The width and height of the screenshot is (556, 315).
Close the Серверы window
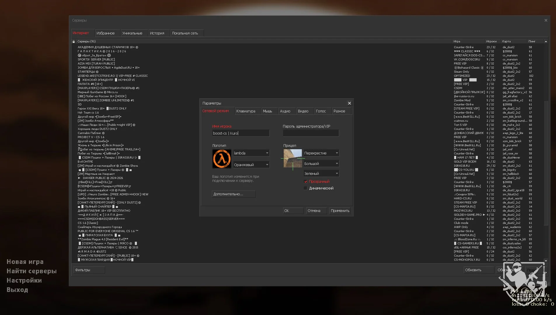pos(546,20)
